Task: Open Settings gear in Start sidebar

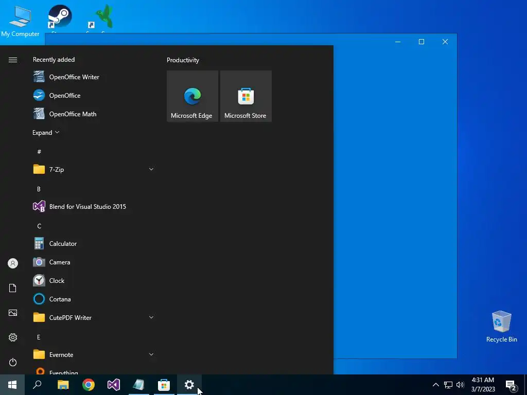Action: pyautogui.click(x=13, y=337)
